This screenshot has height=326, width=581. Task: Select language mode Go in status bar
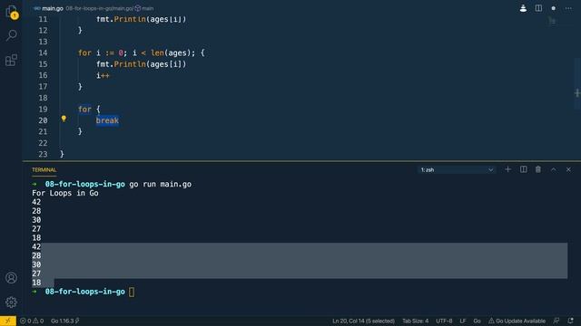(x=477, y=321)
